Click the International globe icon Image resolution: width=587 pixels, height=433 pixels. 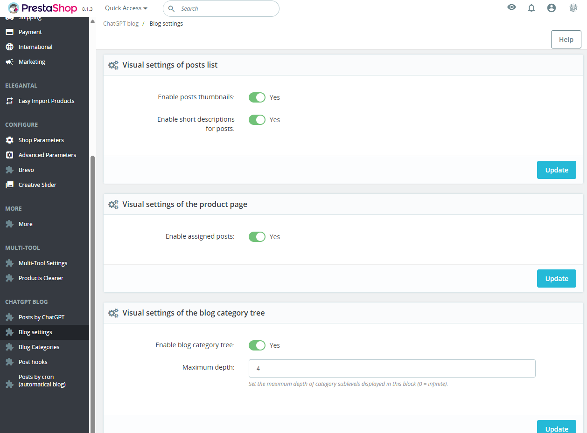click(x=9, y=47)
